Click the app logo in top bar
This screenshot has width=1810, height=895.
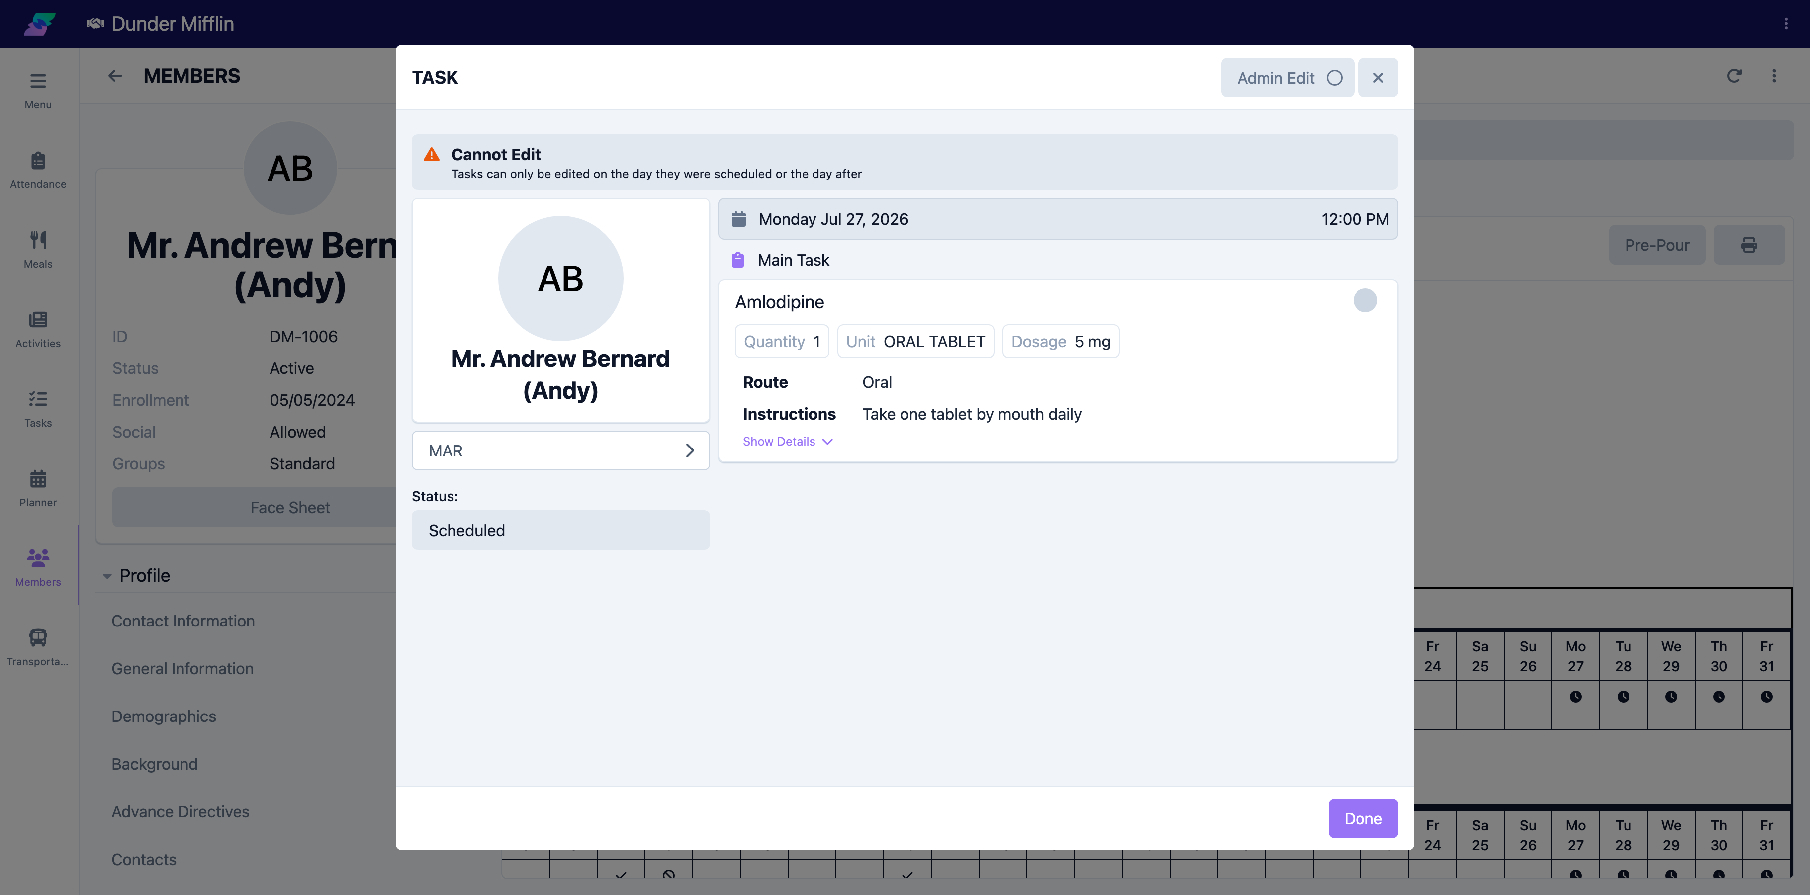(x=40, y=24)
